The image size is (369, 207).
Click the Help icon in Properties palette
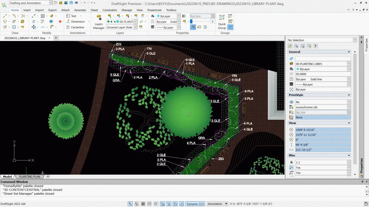316,46
